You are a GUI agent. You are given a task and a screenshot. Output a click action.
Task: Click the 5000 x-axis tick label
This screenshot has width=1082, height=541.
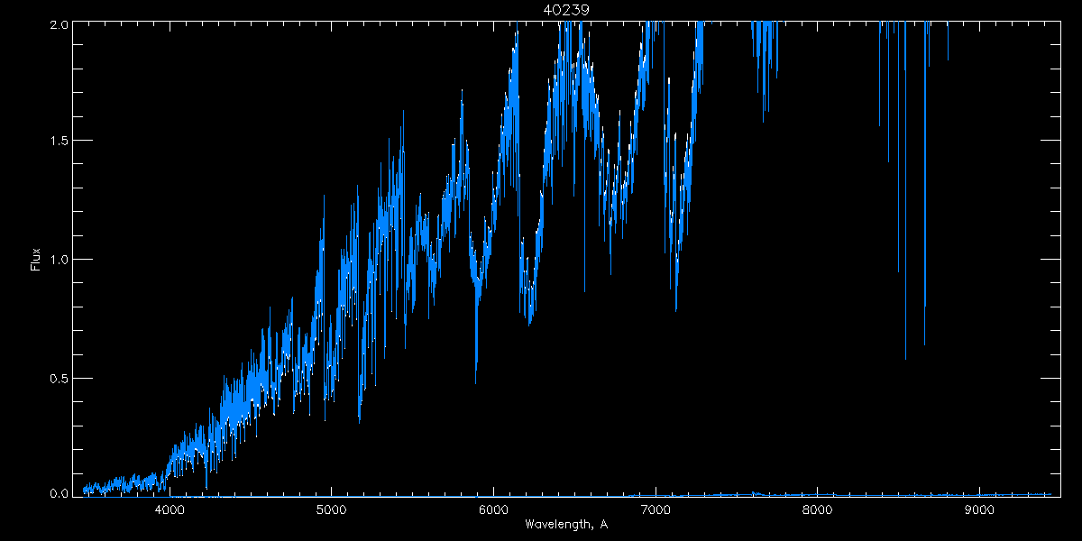pyautogui.click(x=331, y=509)
